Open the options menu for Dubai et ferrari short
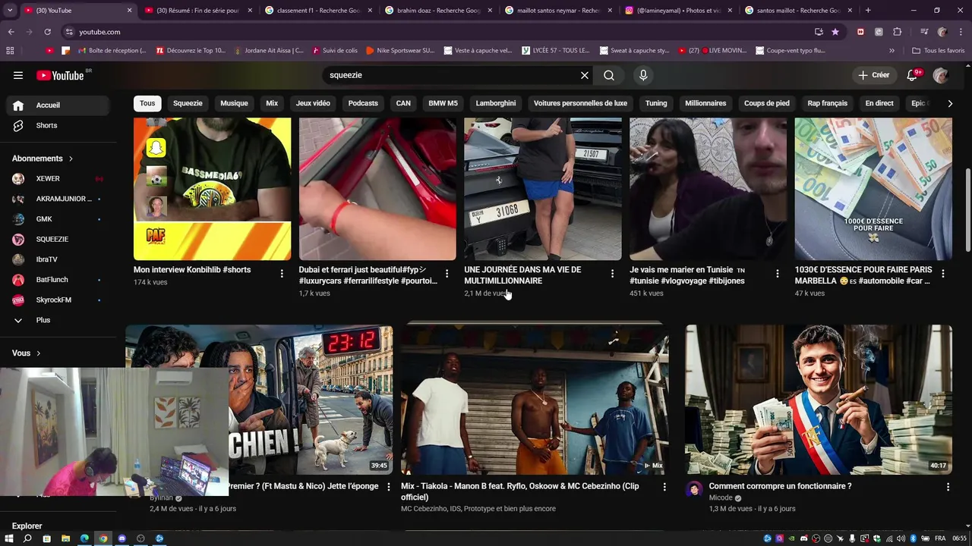 pos(447,274)
